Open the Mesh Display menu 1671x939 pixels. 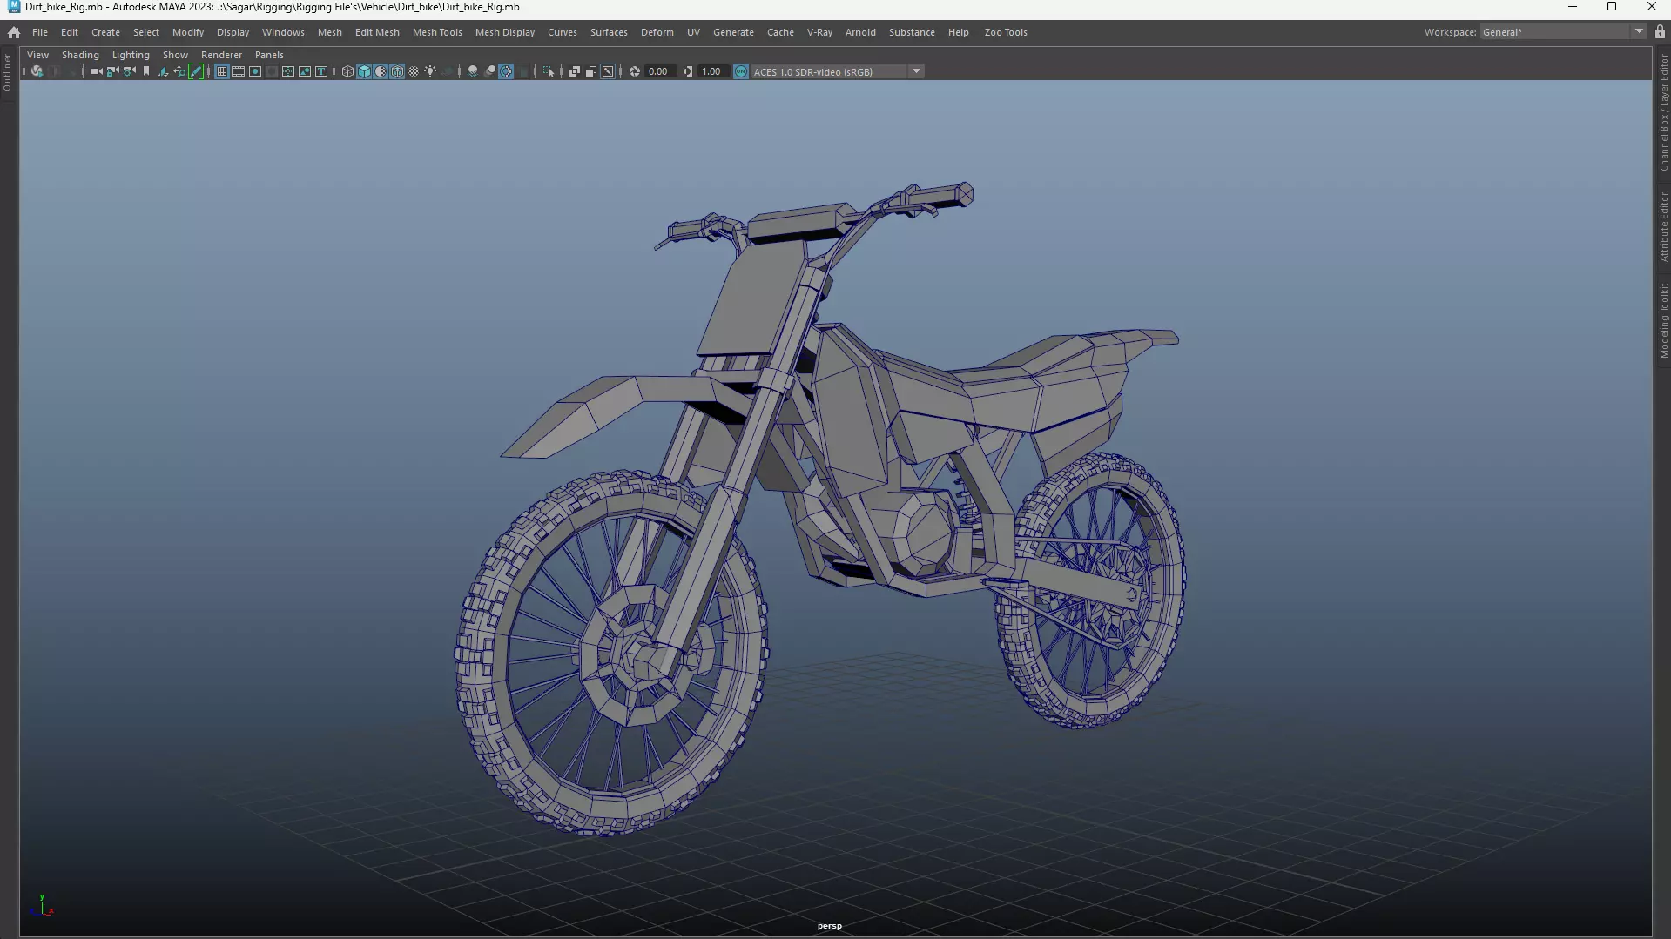pyautogui.click(x=505, y=32)
